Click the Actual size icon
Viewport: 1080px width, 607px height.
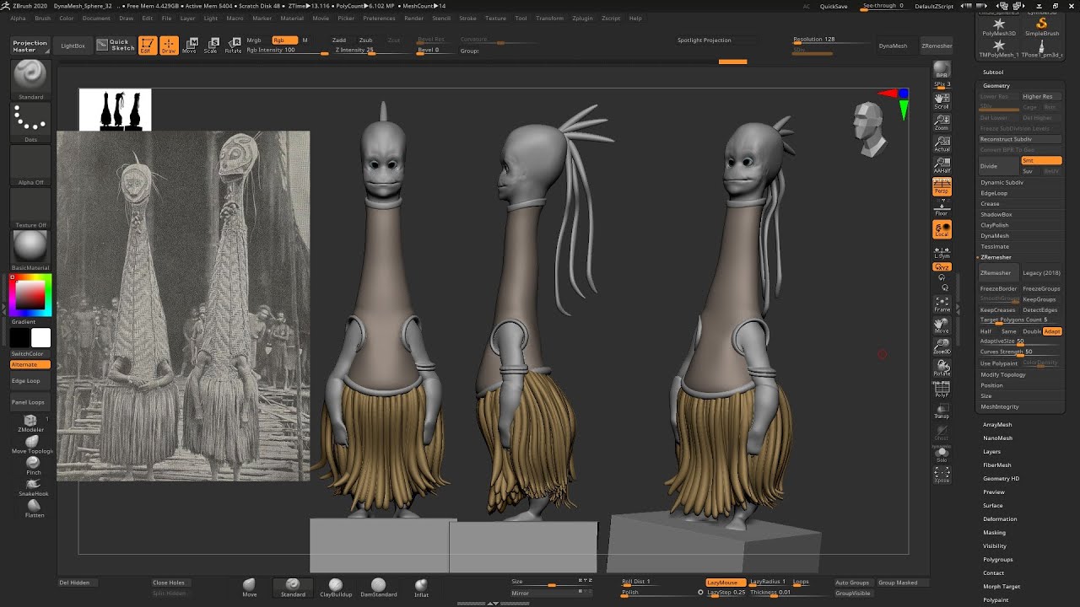coord(942,143)
